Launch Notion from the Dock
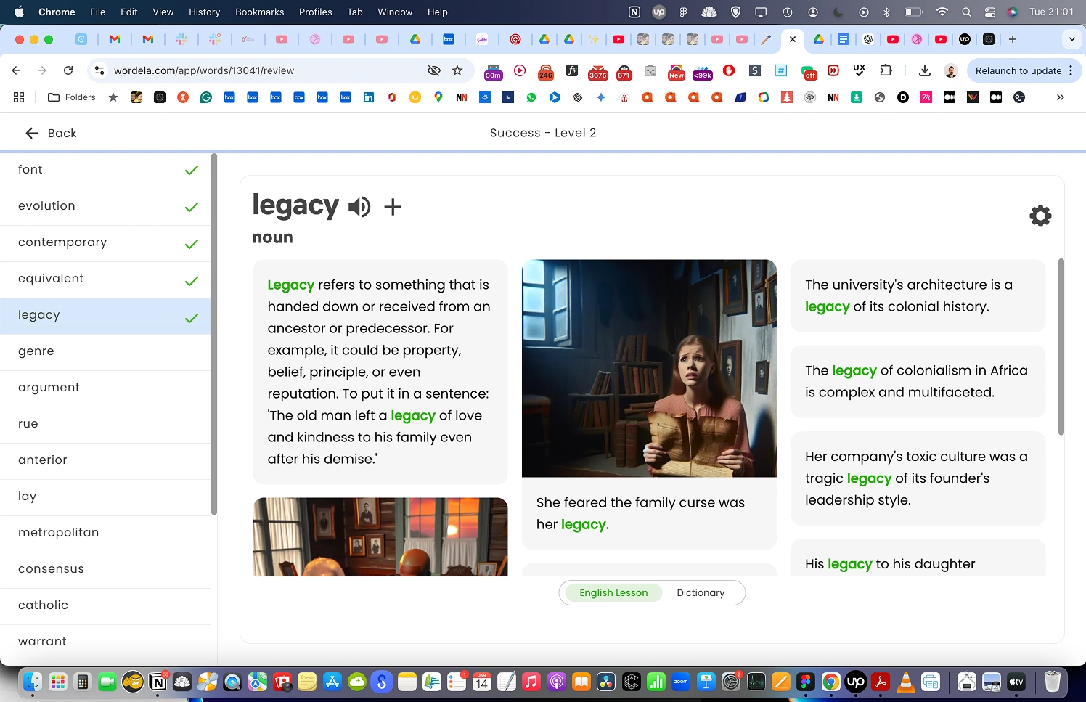The height and width of the screenshot is (702, 1086). 158,682
